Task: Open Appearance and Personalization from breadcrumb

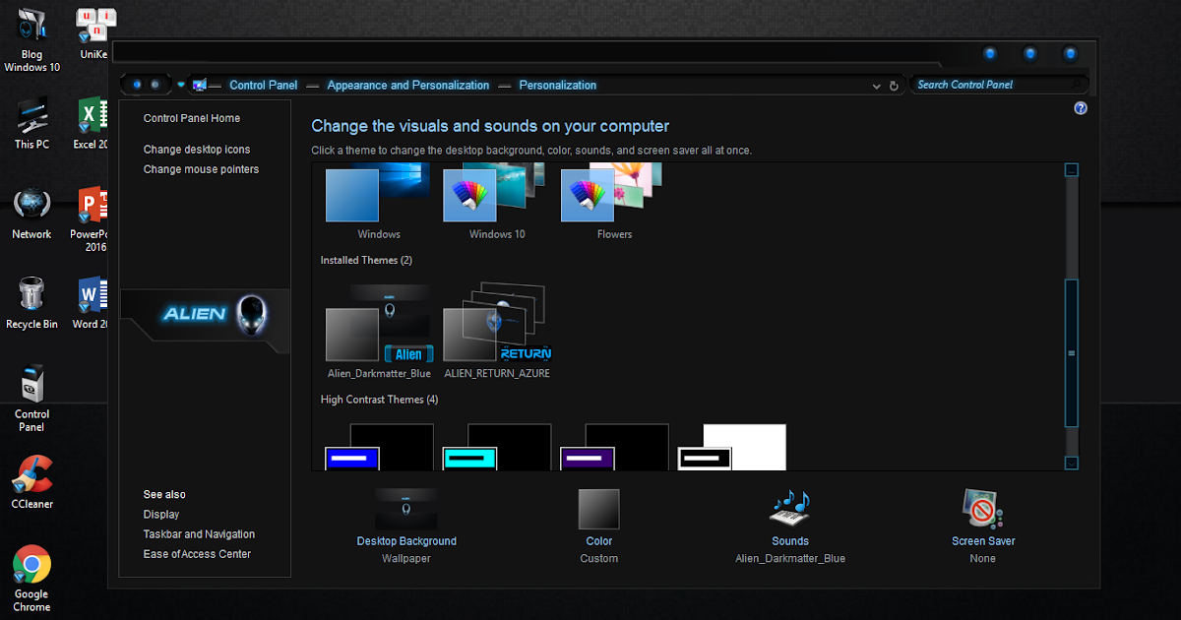Action: pos(407,85)
